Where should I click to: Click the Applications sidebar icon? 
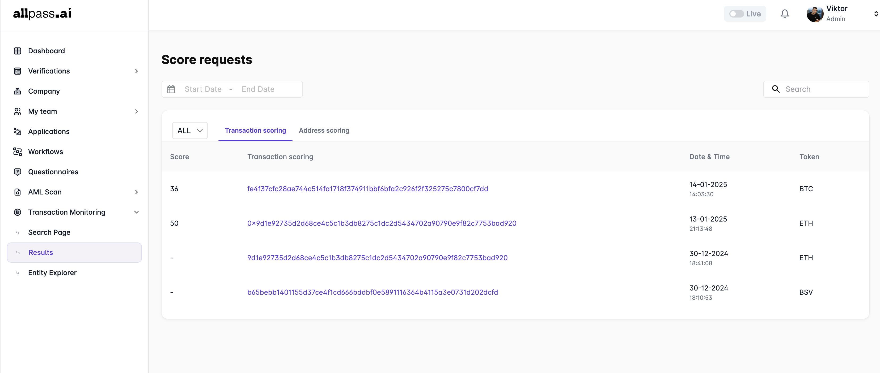(18, 131)
